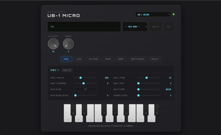221x135 pixels.
Task: Play the black piano key Y
Action: tap(115, 110)
